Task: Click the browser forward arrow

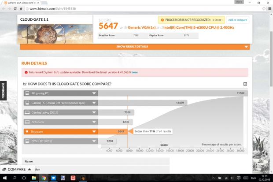Action: click(9, 8)
